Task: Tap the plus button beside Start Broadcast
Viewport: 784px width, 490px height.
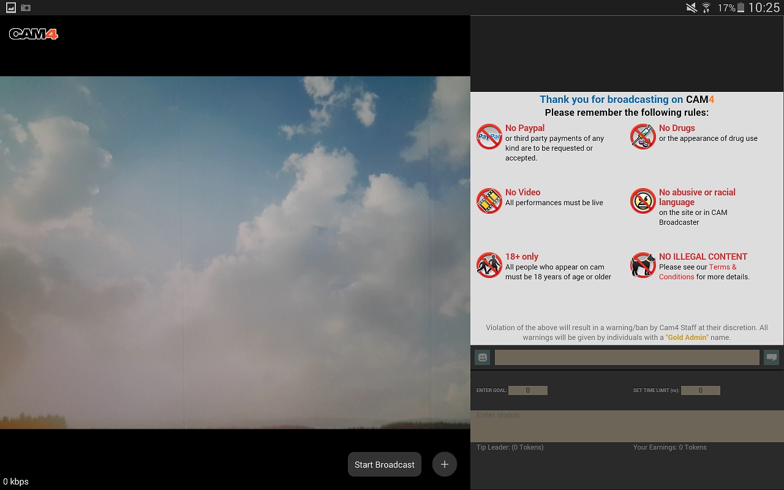Action: coord(445,464)
